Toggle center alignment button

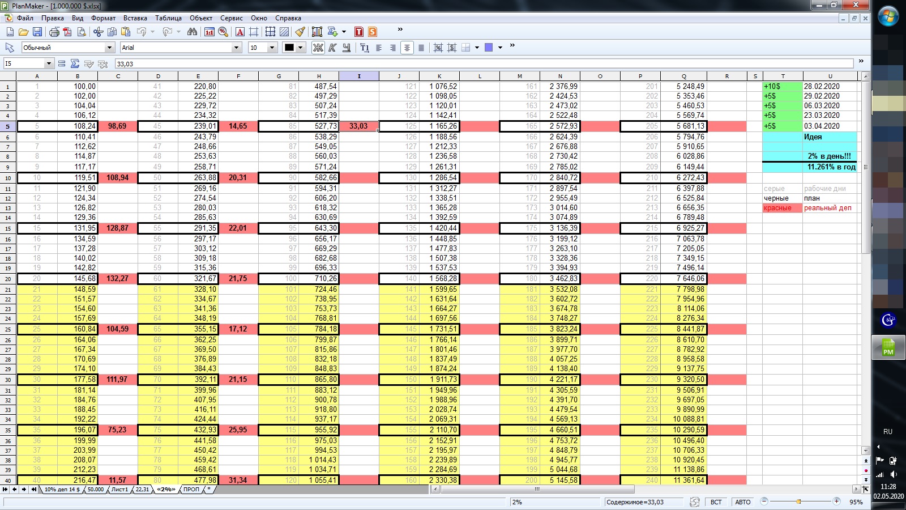tap(407, 48)
